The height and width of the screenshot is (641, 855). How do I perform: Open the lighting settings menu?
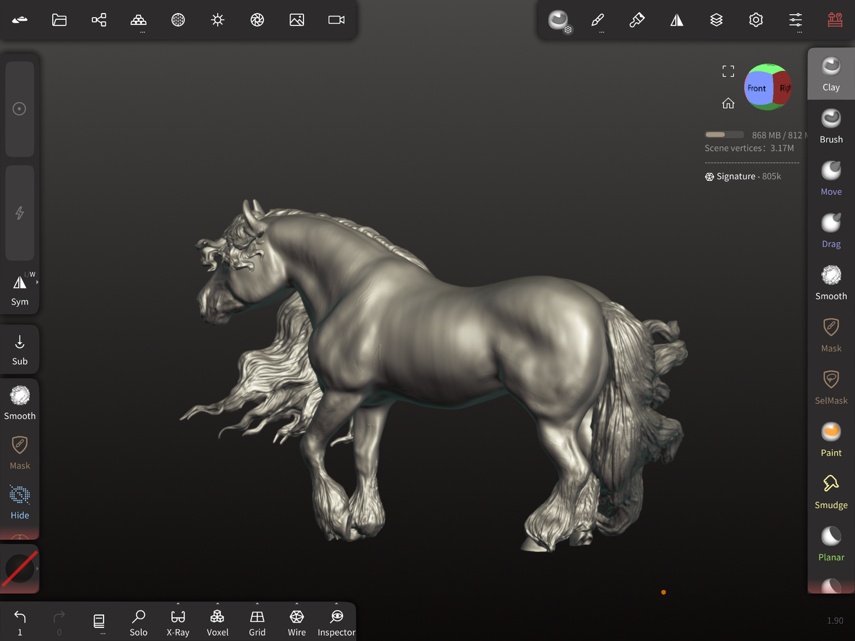coord(218,20)
